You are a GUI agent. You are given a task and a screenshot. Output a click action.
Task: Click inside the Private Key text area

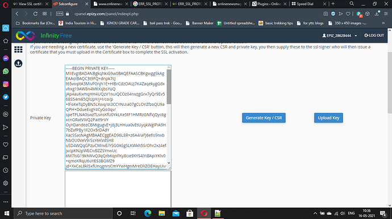click(x=116, y=117)
